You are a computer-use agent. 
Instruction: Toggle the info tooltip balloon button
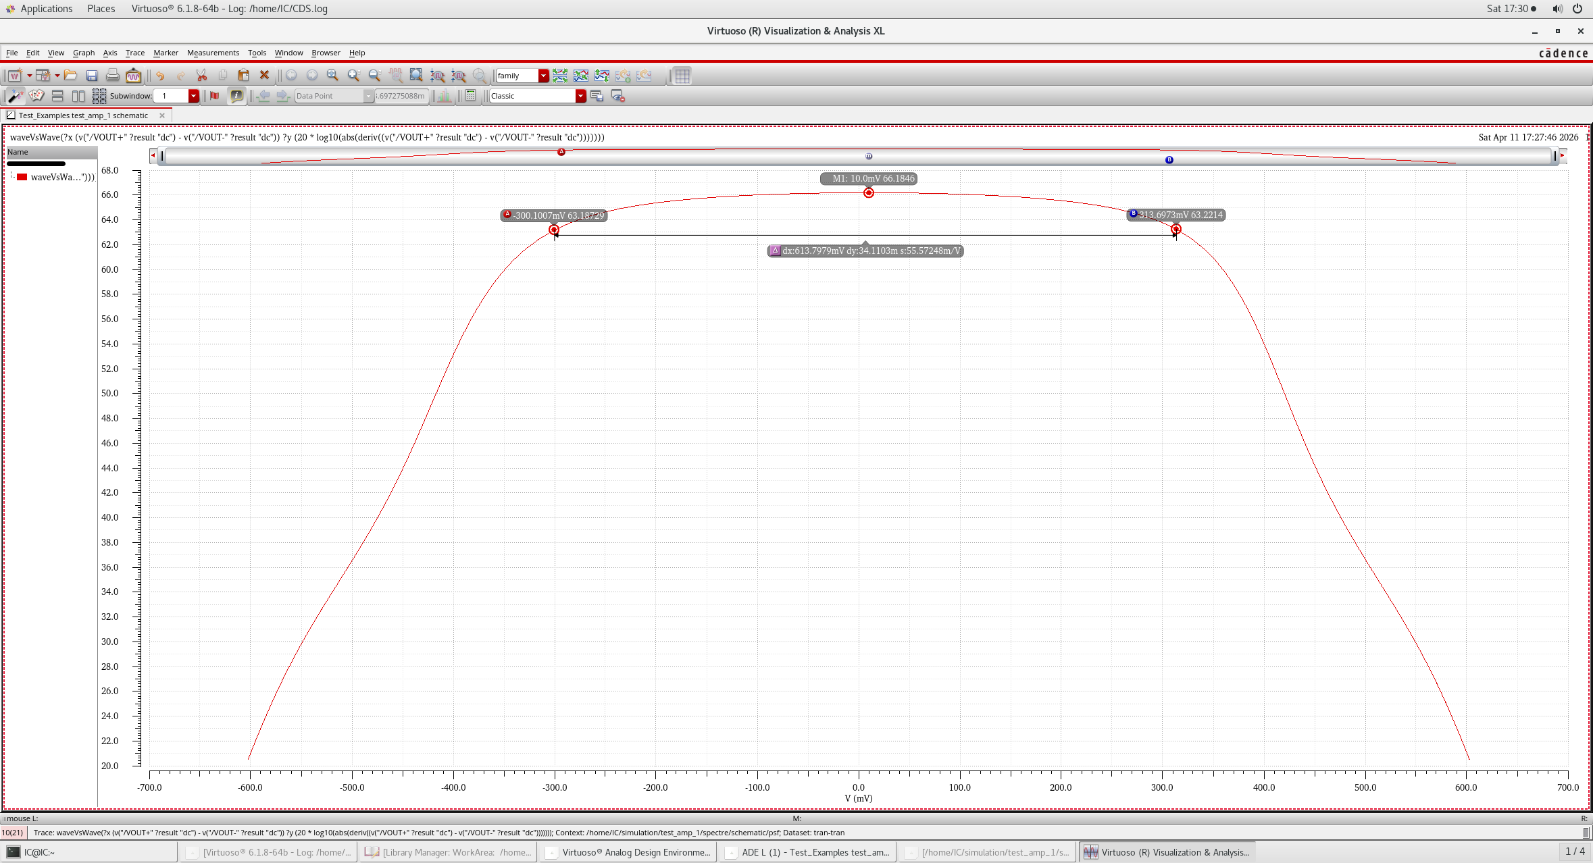tap(236, 96)
